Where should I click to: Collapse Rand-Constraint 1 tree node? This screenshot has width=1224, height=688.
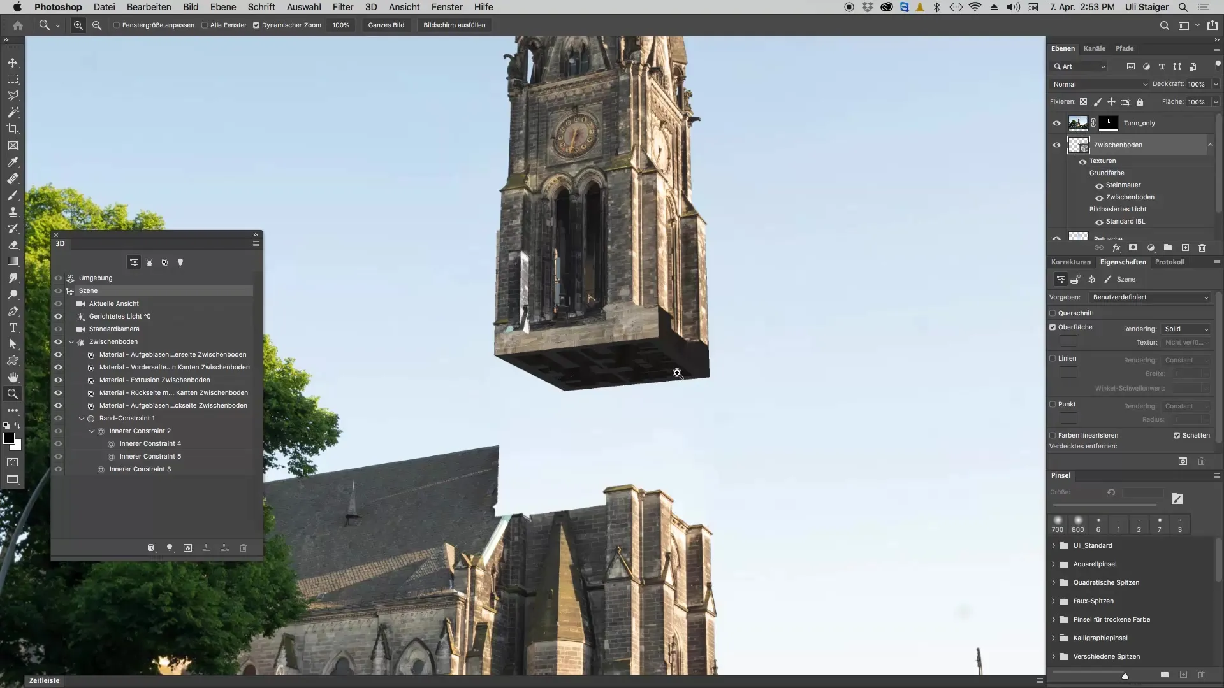[82, 419]
